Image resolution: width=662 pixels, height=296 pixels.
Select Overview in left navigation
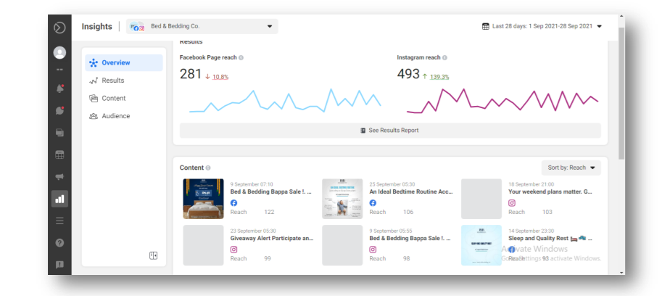click(124, 62)
